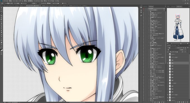The image size is (190, 103).
Task: Click the foreground/background color swatch
Action: click(1, 49)
